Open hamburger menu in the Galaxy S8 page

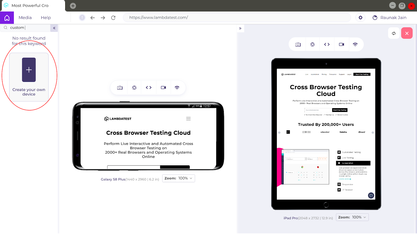coord(188,119)
